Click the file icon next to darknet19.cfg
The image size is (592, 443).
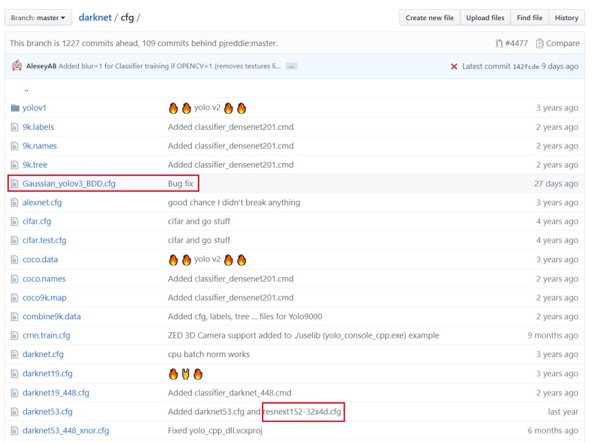pos(14,373)
